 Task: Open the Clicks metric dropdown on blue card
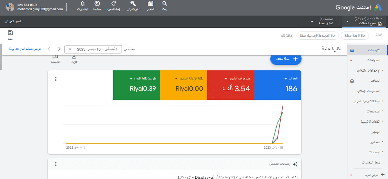[286, 78]
